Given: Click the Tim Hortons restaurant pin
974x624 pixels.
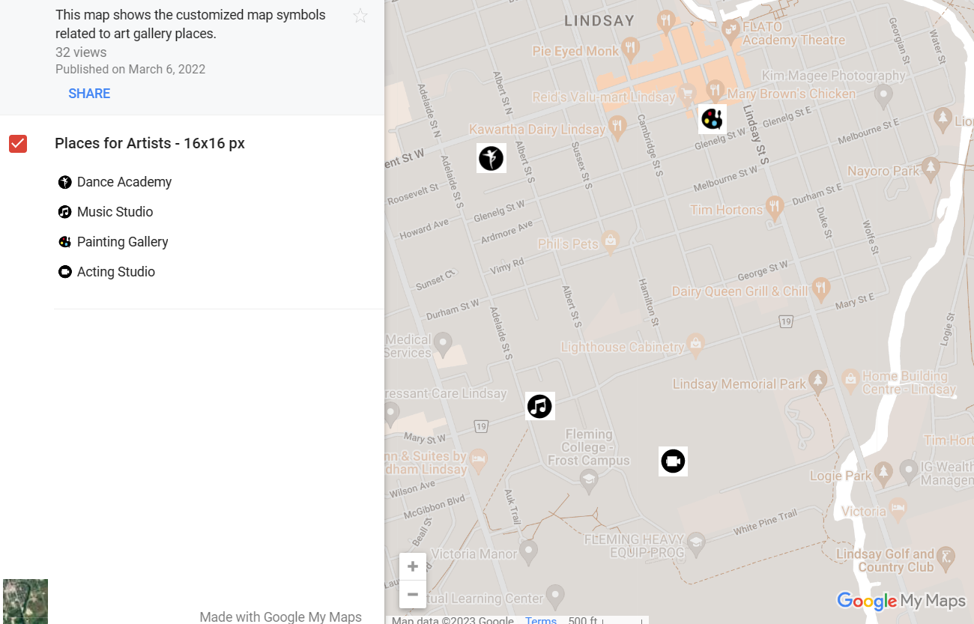Looking at the screenshot, I should tap(775, 206).
